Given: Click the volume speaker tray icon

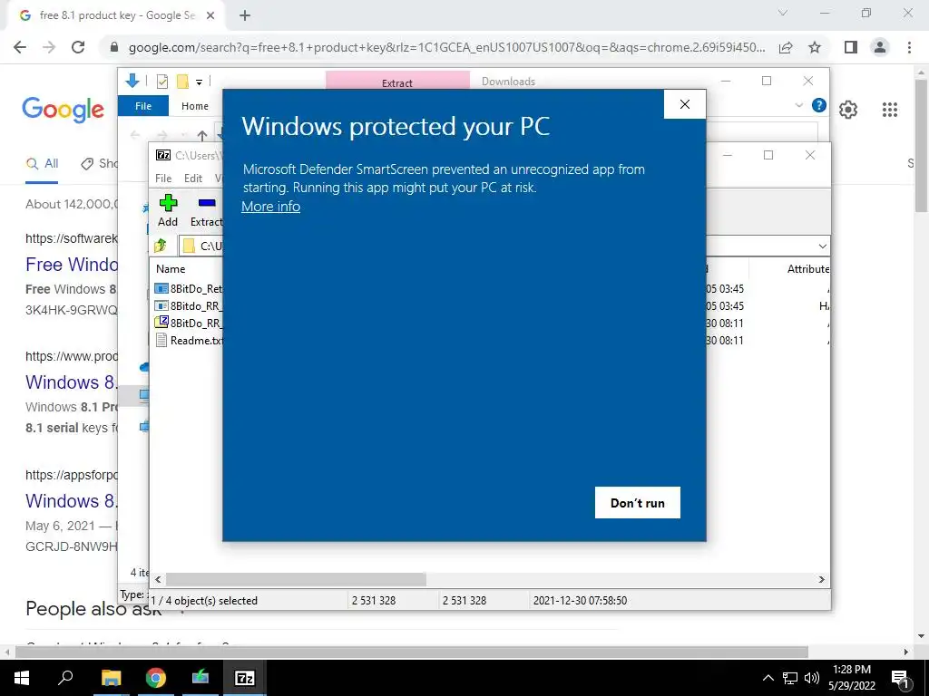Looking at the screenshot, I should click(812, 678).
